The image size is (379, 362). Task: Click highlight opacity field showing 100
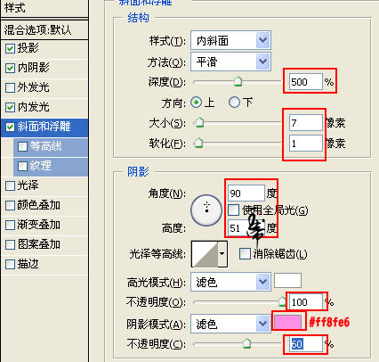coord(306,302)
